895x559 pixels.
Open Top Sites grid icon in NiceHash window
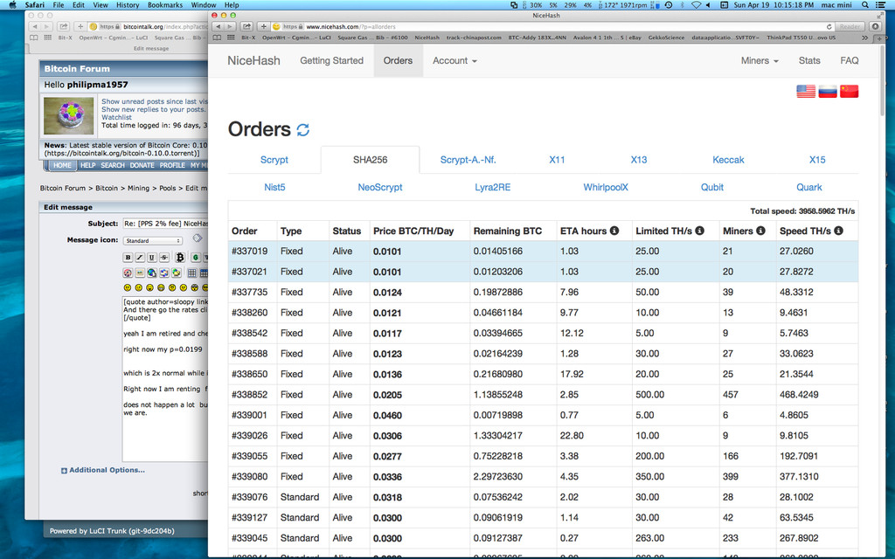click(x=231, y=38)
